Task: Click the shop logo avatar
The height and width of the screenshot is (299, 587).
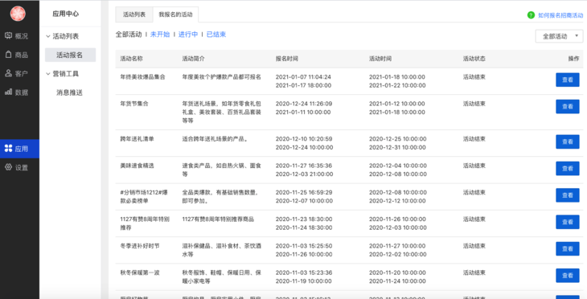Action: (x=18, y=14)
